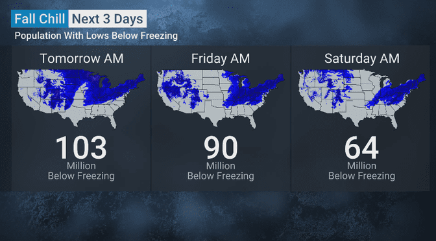The height and width of the screenshot is (241, 436).
Task: Click Maine on the Saturday AM map
Action: click(x=422, y=78)
